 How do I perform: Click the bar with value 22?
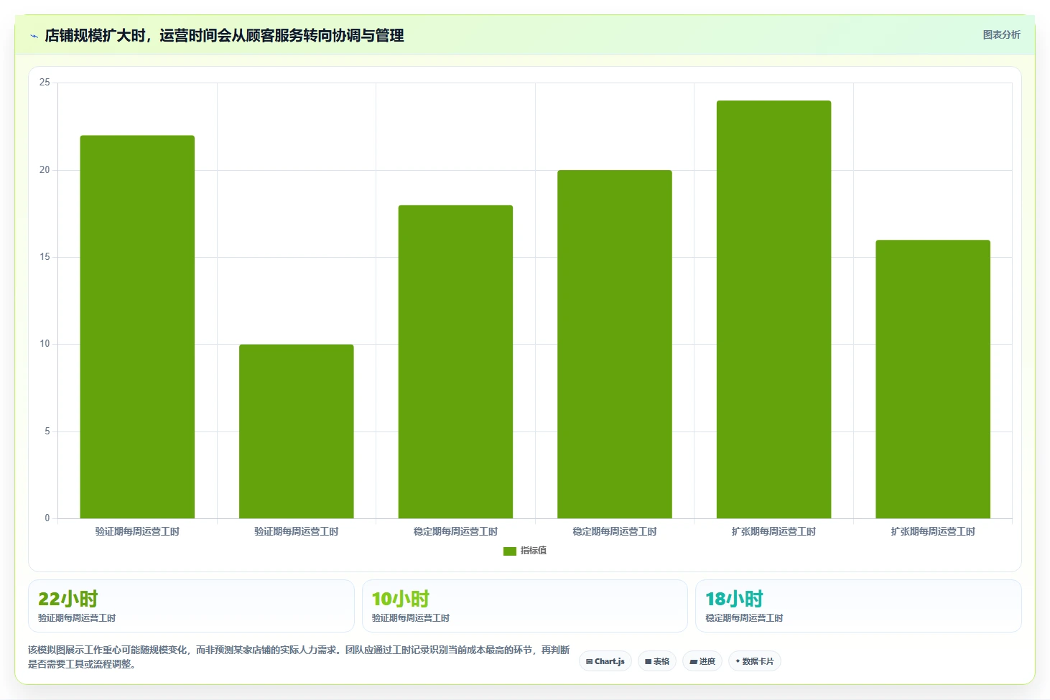(137, 327)
